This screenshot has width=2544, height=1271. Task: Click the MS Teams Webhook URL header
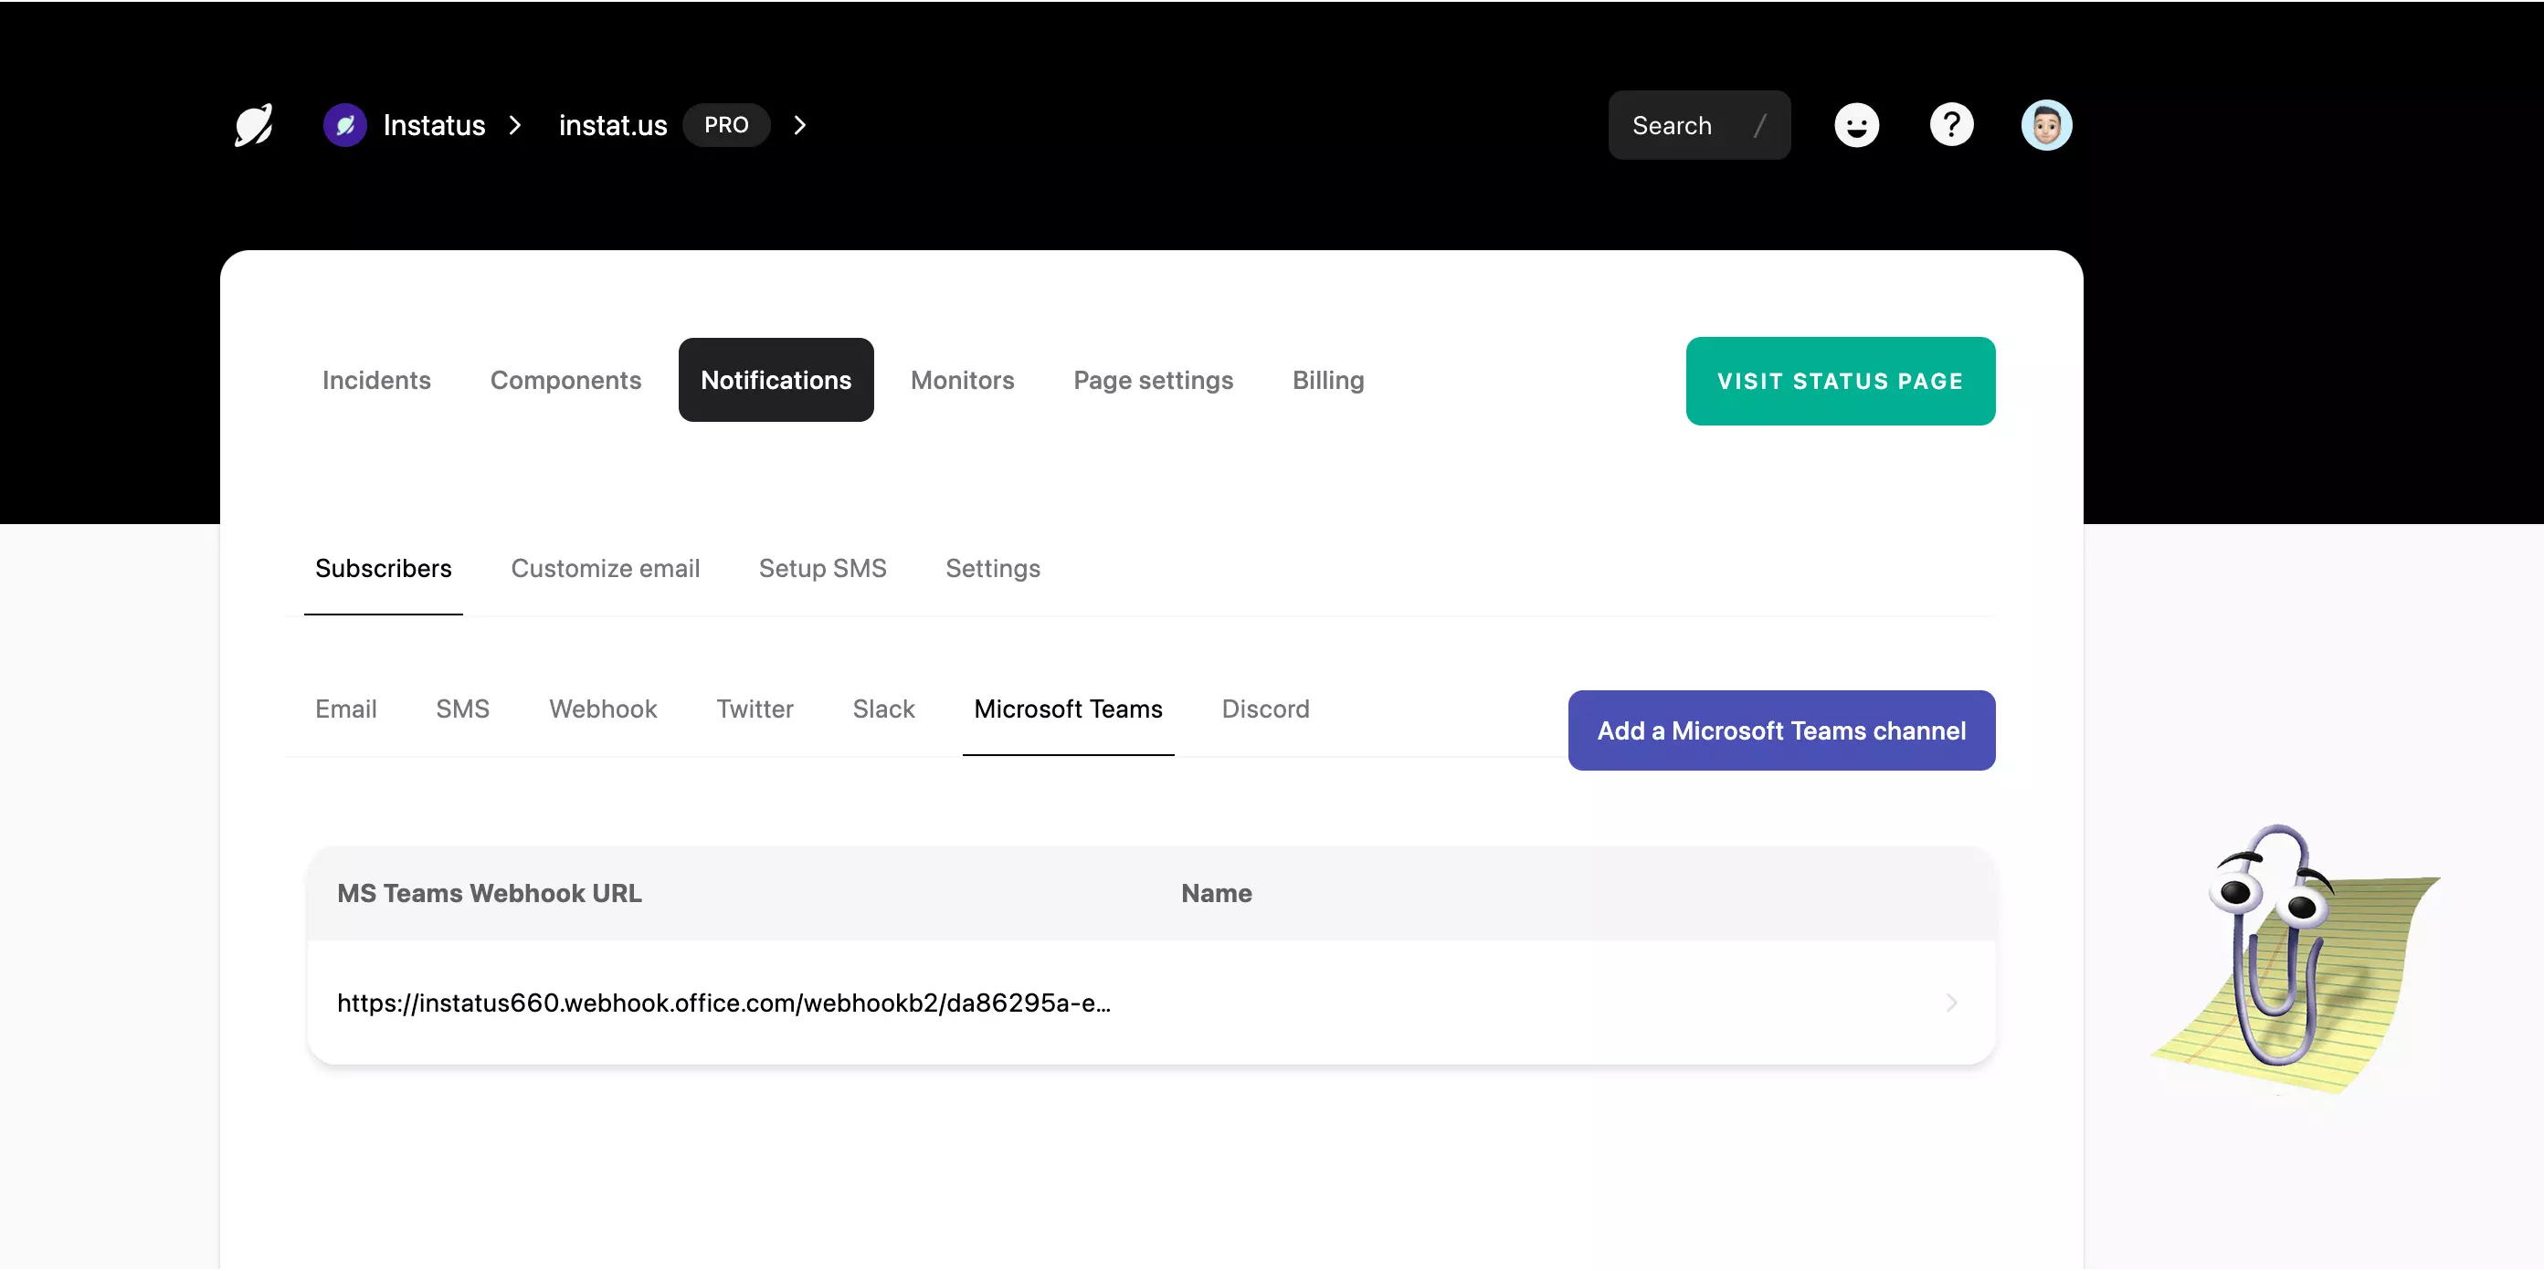[490, 893]
